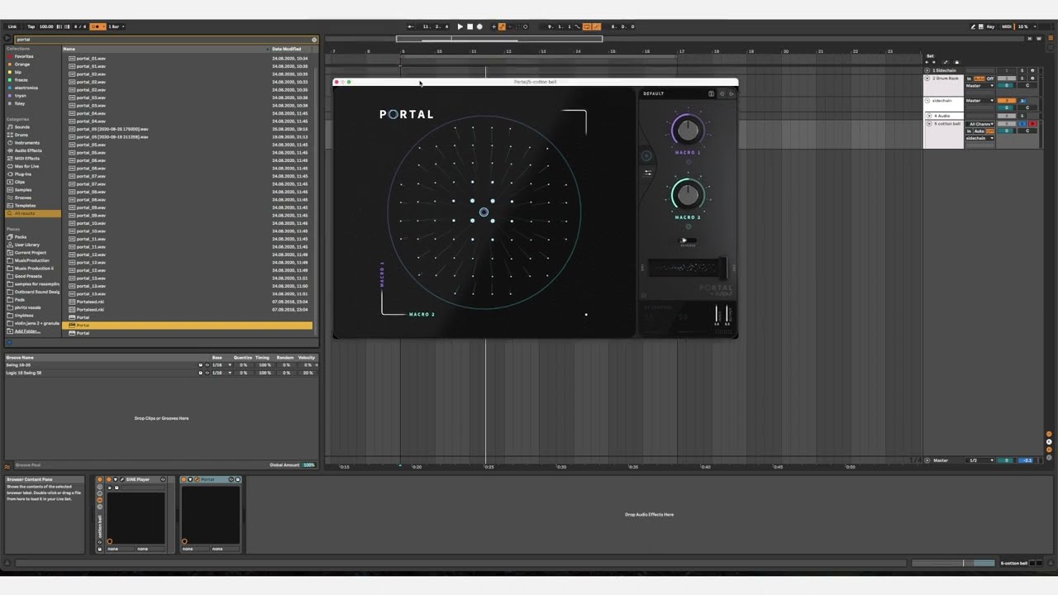The height and width of the screenshot is (595, 1058).
Task: Click the Portal device save preset icon
Action: (x=238, y=479)
